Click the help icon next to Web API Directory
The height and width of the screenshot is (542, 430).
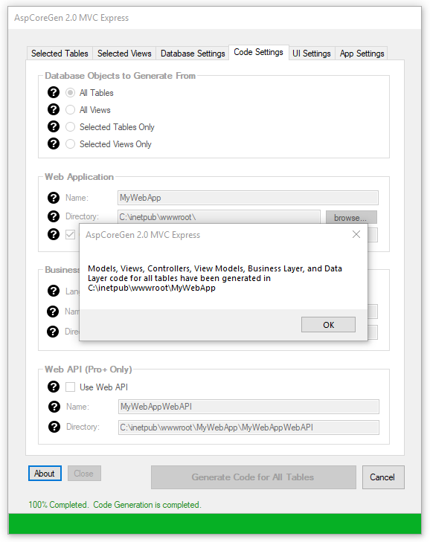54,427
